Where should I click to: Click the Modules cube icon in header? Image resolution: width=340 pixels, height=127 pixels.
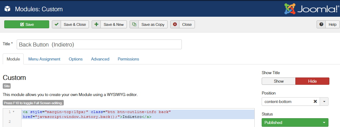coord(8,9)
